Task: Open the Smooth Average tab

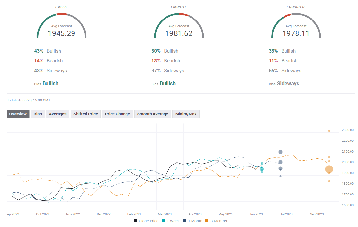Action: coord(152,114)
